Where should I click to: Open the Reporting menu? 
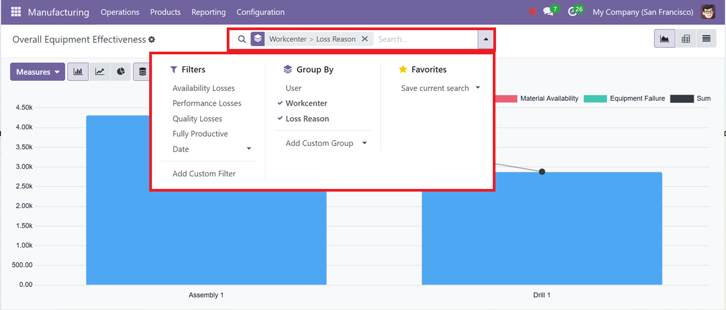208,12
